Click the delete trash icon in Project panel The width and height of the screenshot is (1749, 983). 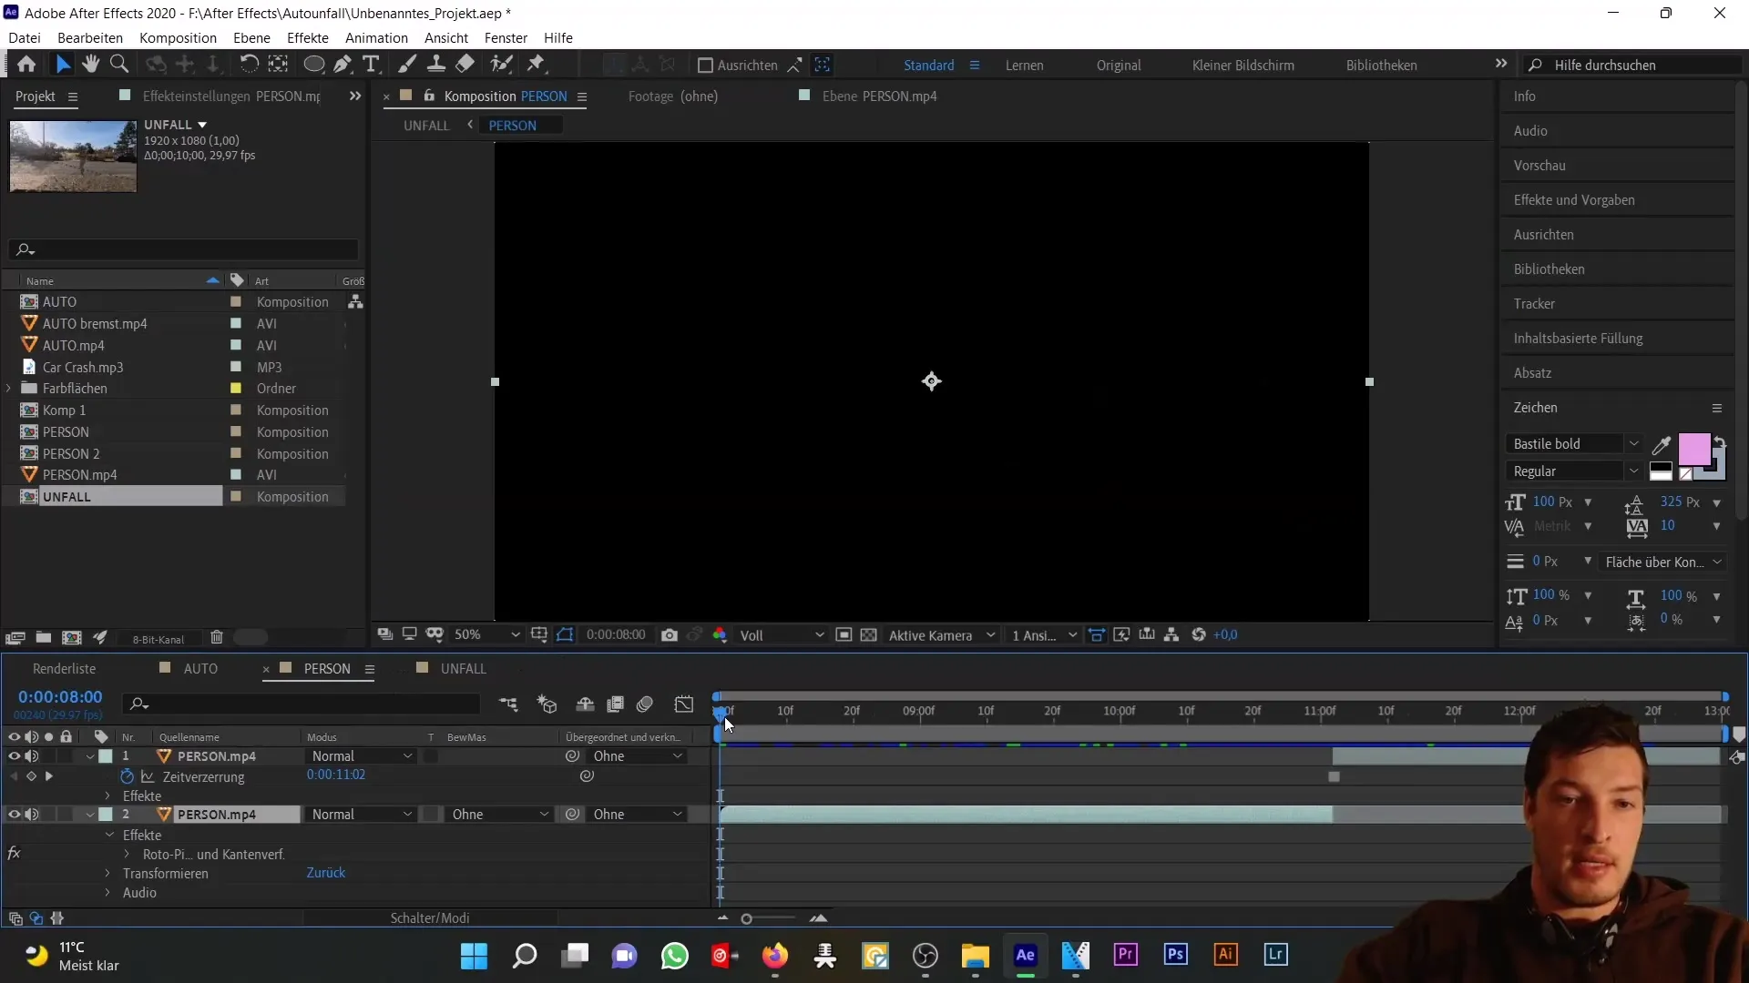click(217, 638)
